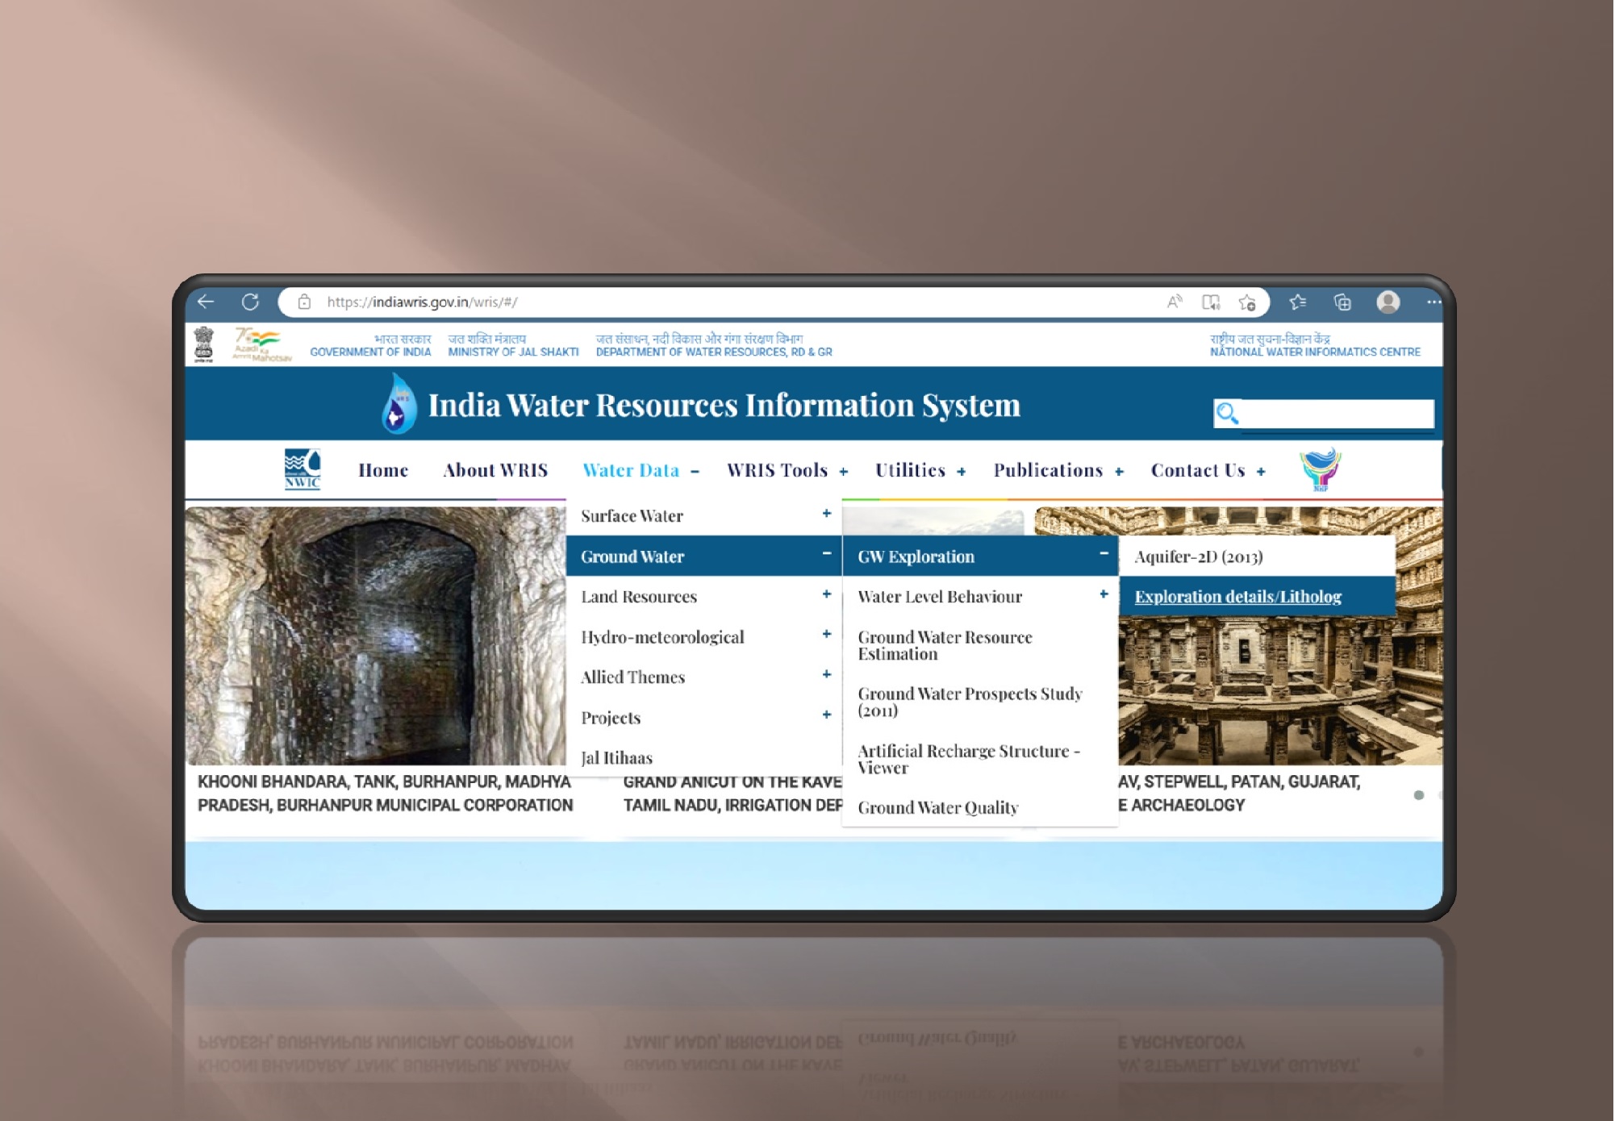The width and height of the screenshot is (1615, 1121).
Task: Click the Patan stepwell photo
Action: tap(1280, 690)
